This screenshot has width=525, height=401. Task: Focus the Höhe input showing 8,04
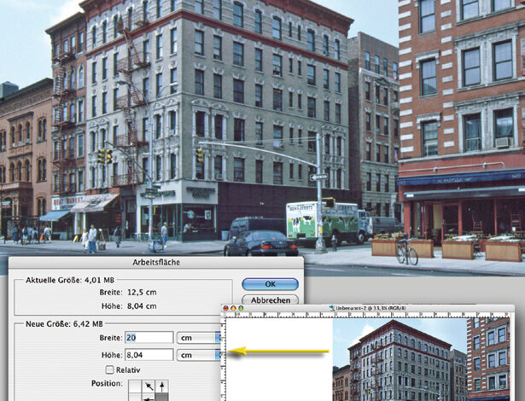coord(149,354)
